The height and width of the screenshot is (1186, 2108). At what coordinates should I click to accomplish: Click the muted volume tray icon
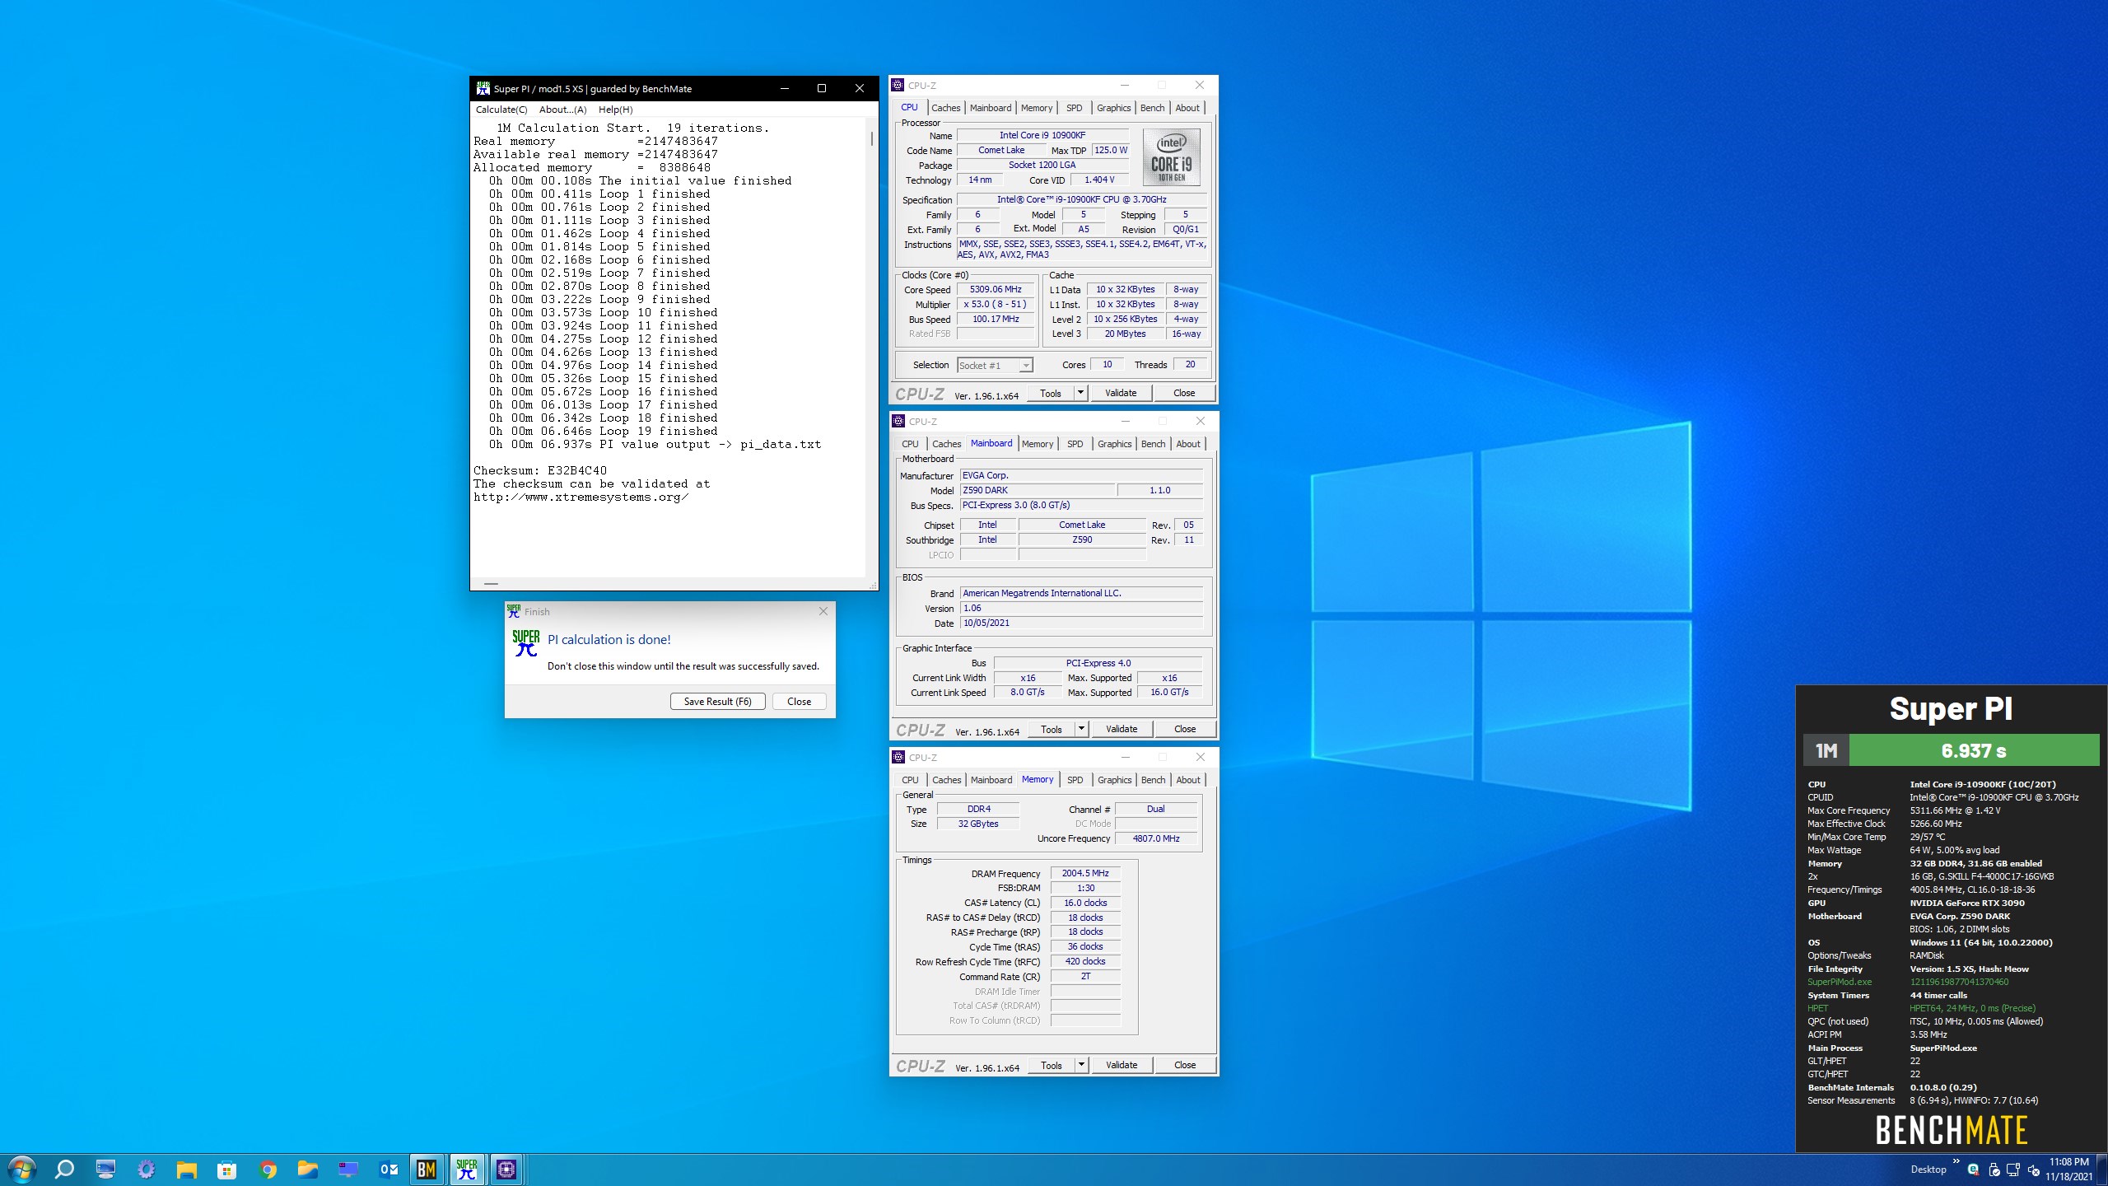2033,1170
